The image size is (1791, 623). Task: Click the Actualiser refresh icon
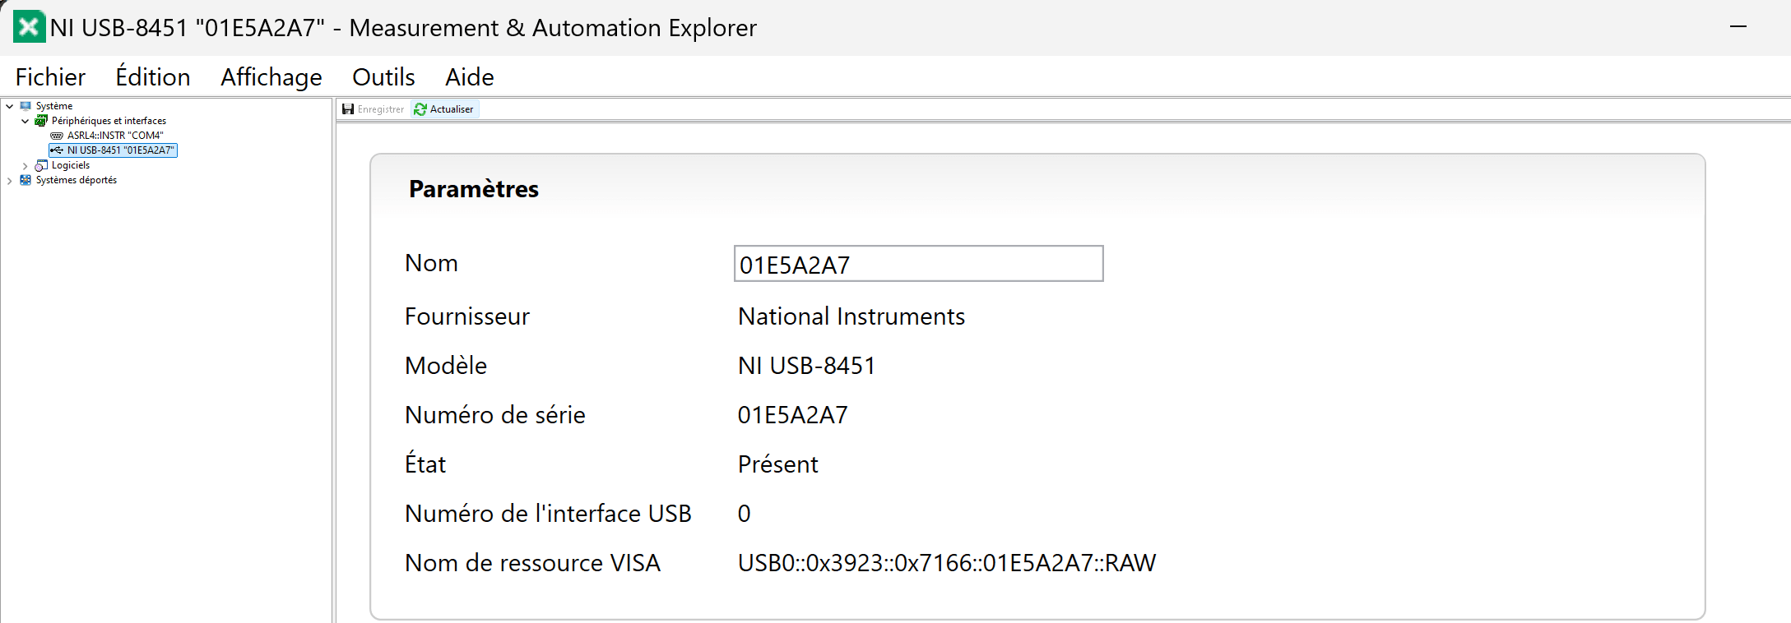tap(420, 109)
